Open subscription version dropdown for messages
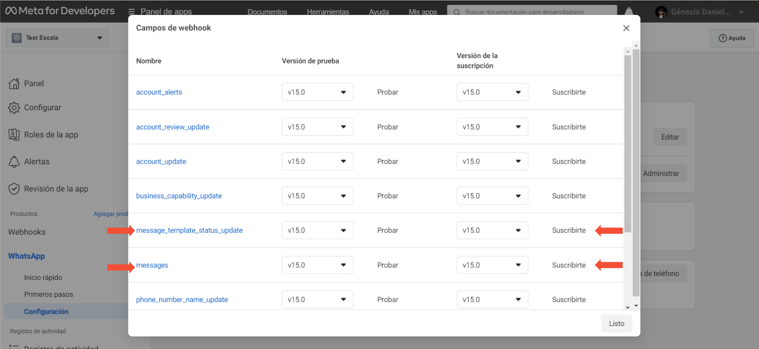The height and width of the screenshot is (349, 759). point(492,265)
